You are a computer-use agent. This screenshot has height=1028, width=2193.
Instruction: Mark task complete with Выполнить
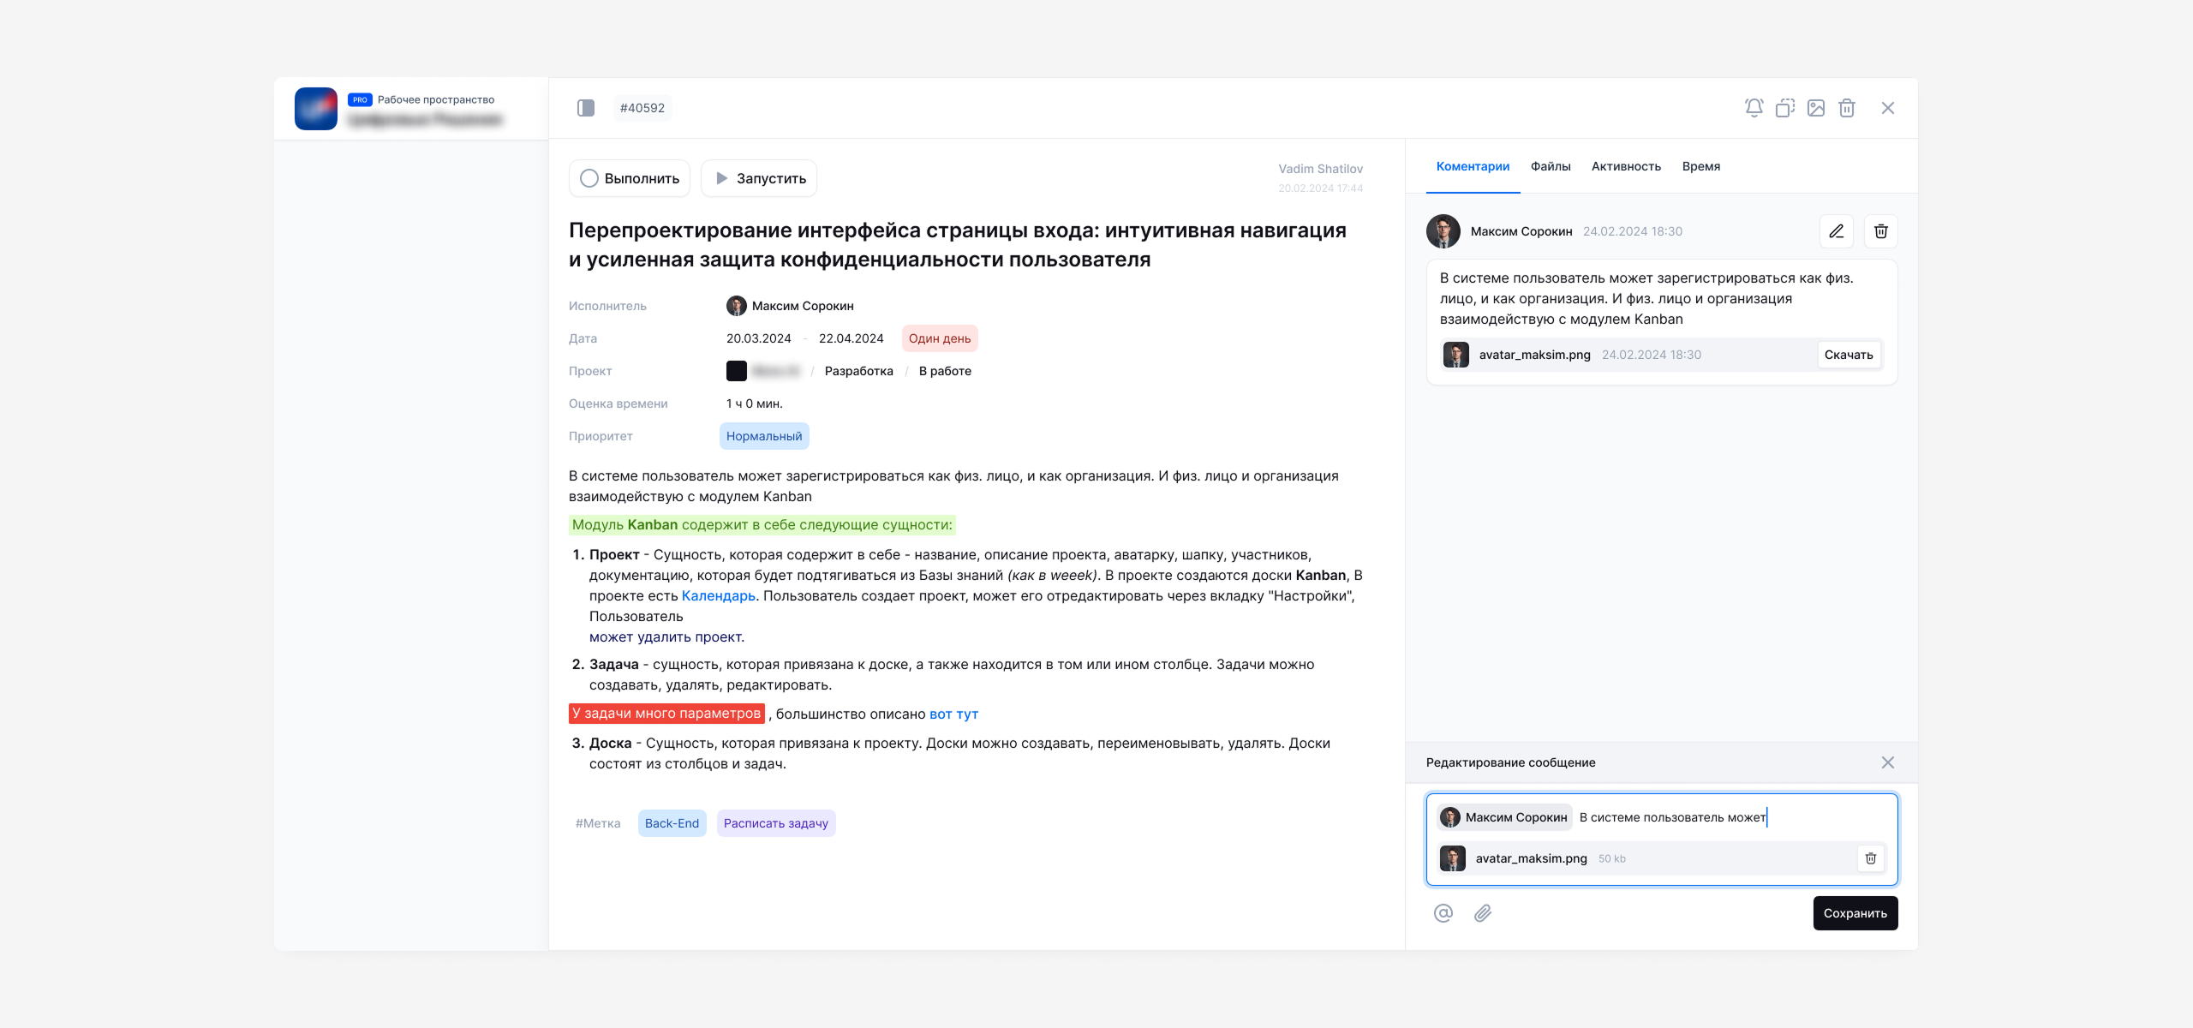click(630, 178)
